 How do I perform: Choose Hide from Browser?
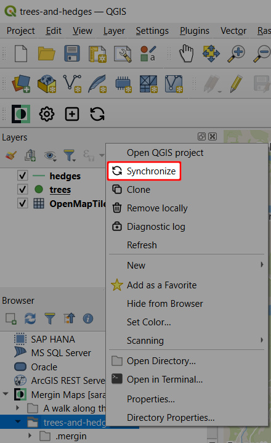click(x=187, y=303)
